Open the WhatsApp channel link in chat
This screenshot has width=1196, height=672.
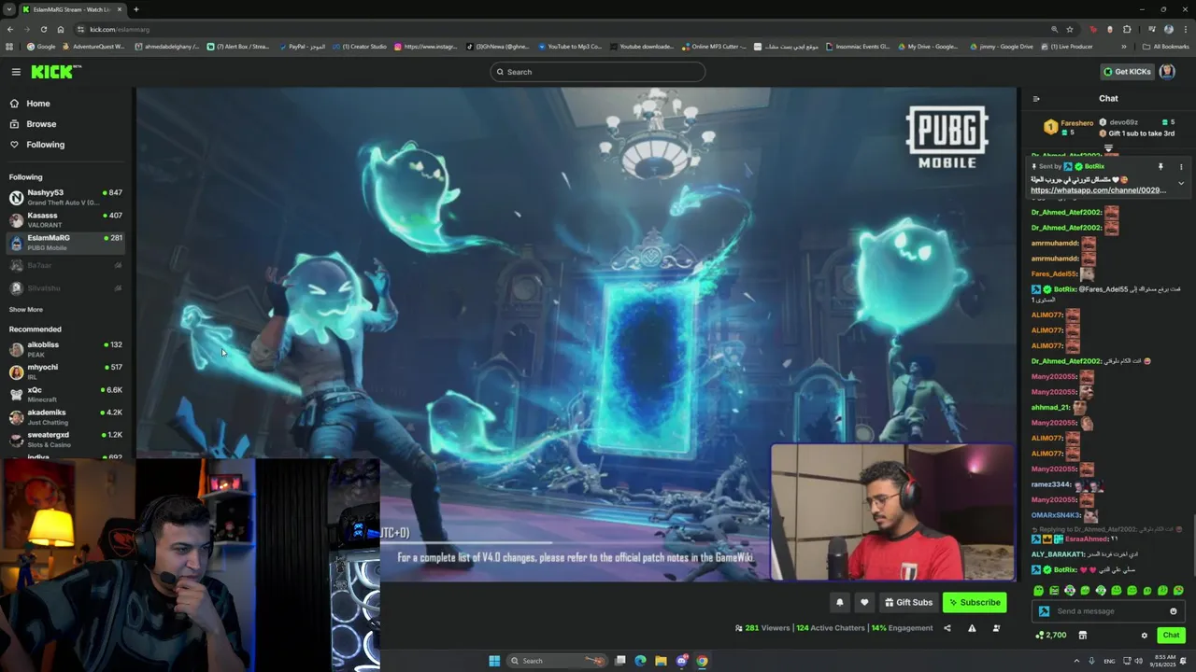click(1098, 190)
